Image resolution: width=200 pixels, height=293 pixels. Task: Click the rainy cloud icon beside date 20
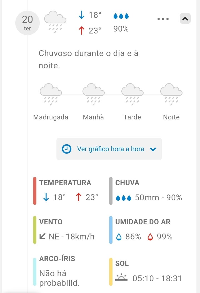click(55, 21)
